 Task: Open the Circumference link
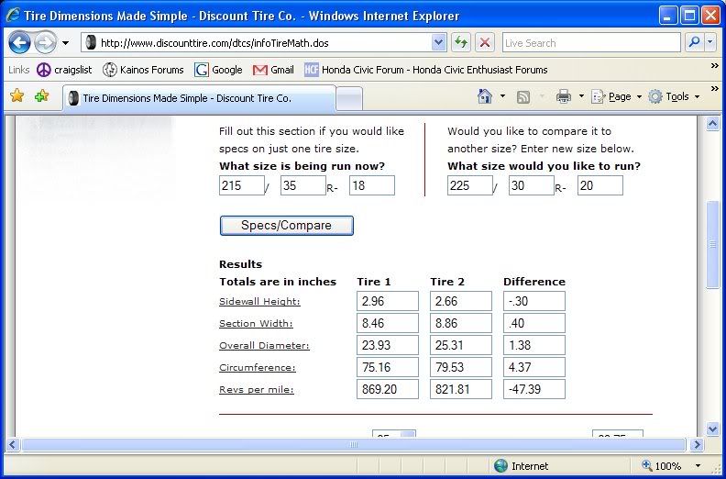point(258,368)
